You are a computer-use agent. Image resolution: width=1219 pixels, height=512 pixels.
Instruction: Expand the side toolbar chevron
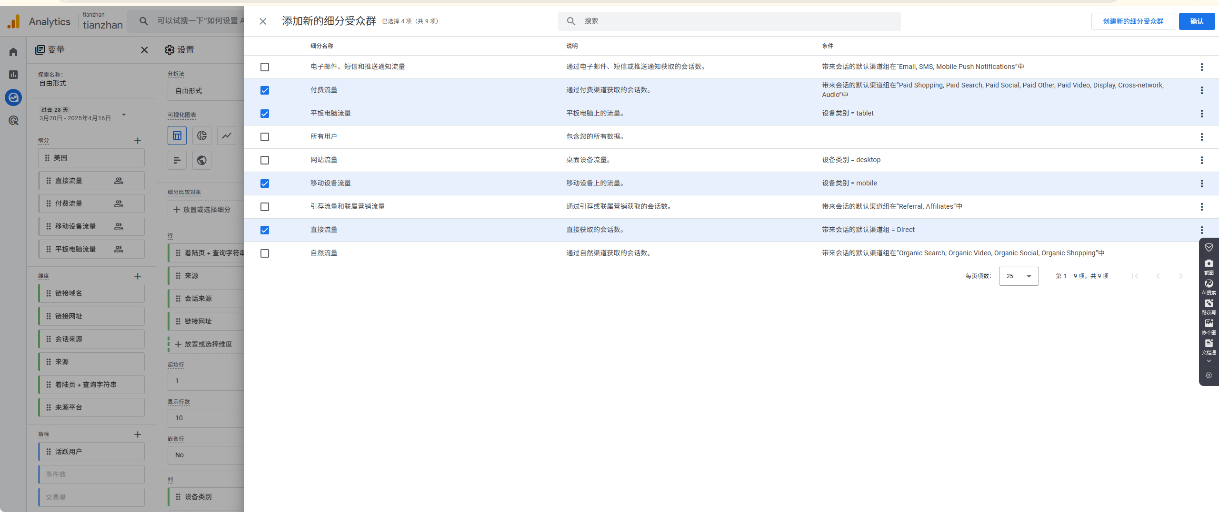1209,361
